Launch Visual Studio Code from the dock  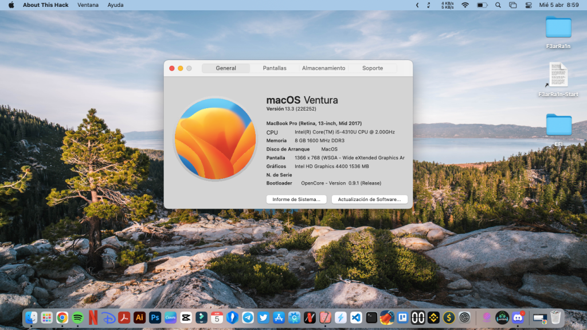click(356, 317)
